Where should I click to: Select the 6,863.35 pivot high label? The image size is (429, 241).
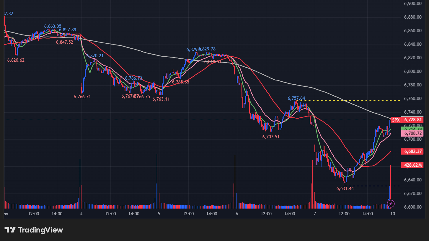(x=53, y=26)
